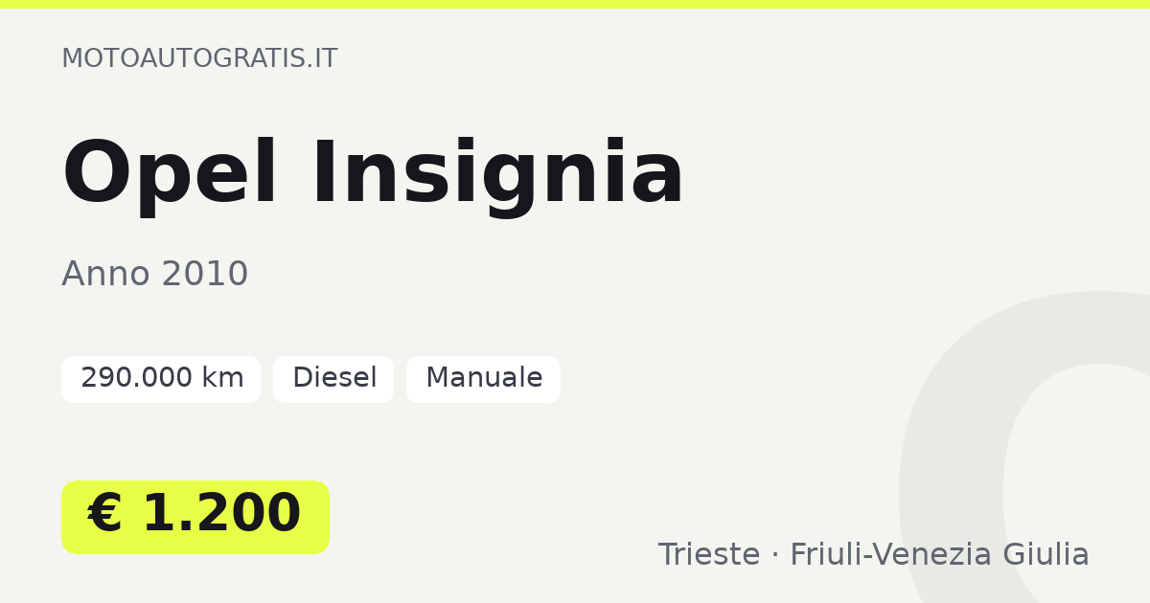
Task: Select the 290.000 km mileage chip
Action: [161, 379]
